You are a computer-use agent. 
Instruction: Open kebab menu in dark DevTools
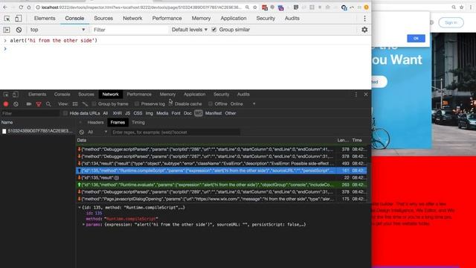pos(356,95)
